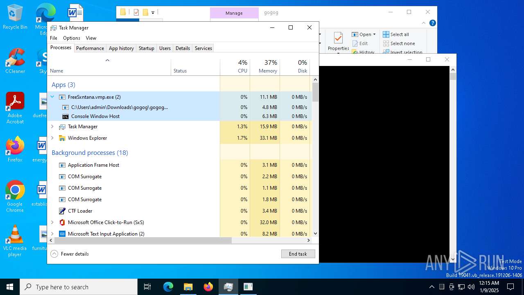This screenshot has width=524, height=295.
Task: Open the Open dropdown arrow in Explorer ribbon
Action: click(374, 34)
